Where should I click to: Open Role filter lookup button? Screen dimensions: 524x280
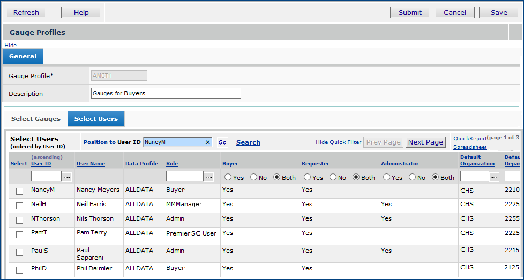(209, 177)
